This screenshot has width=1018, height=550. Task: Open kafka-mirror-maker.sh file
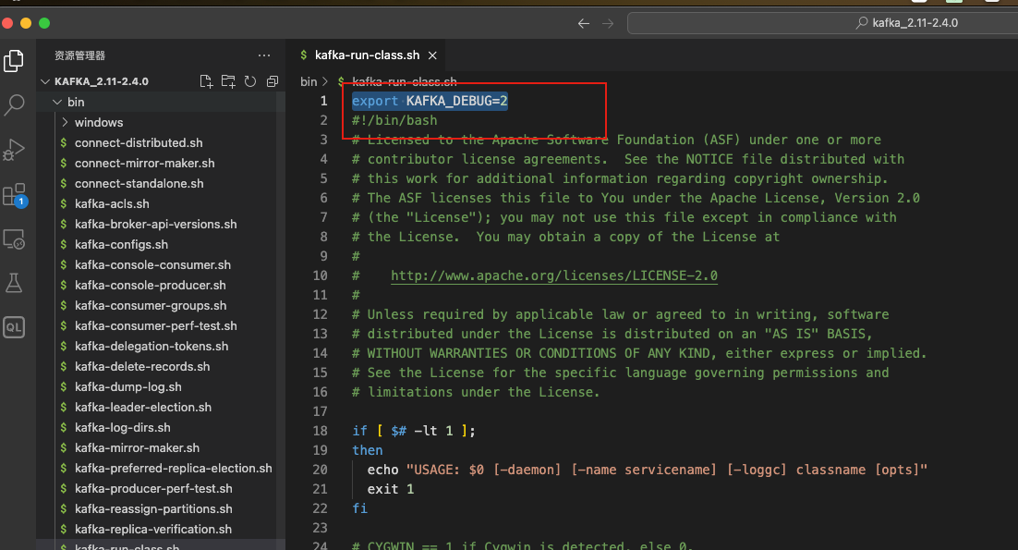tap(137, 448)
